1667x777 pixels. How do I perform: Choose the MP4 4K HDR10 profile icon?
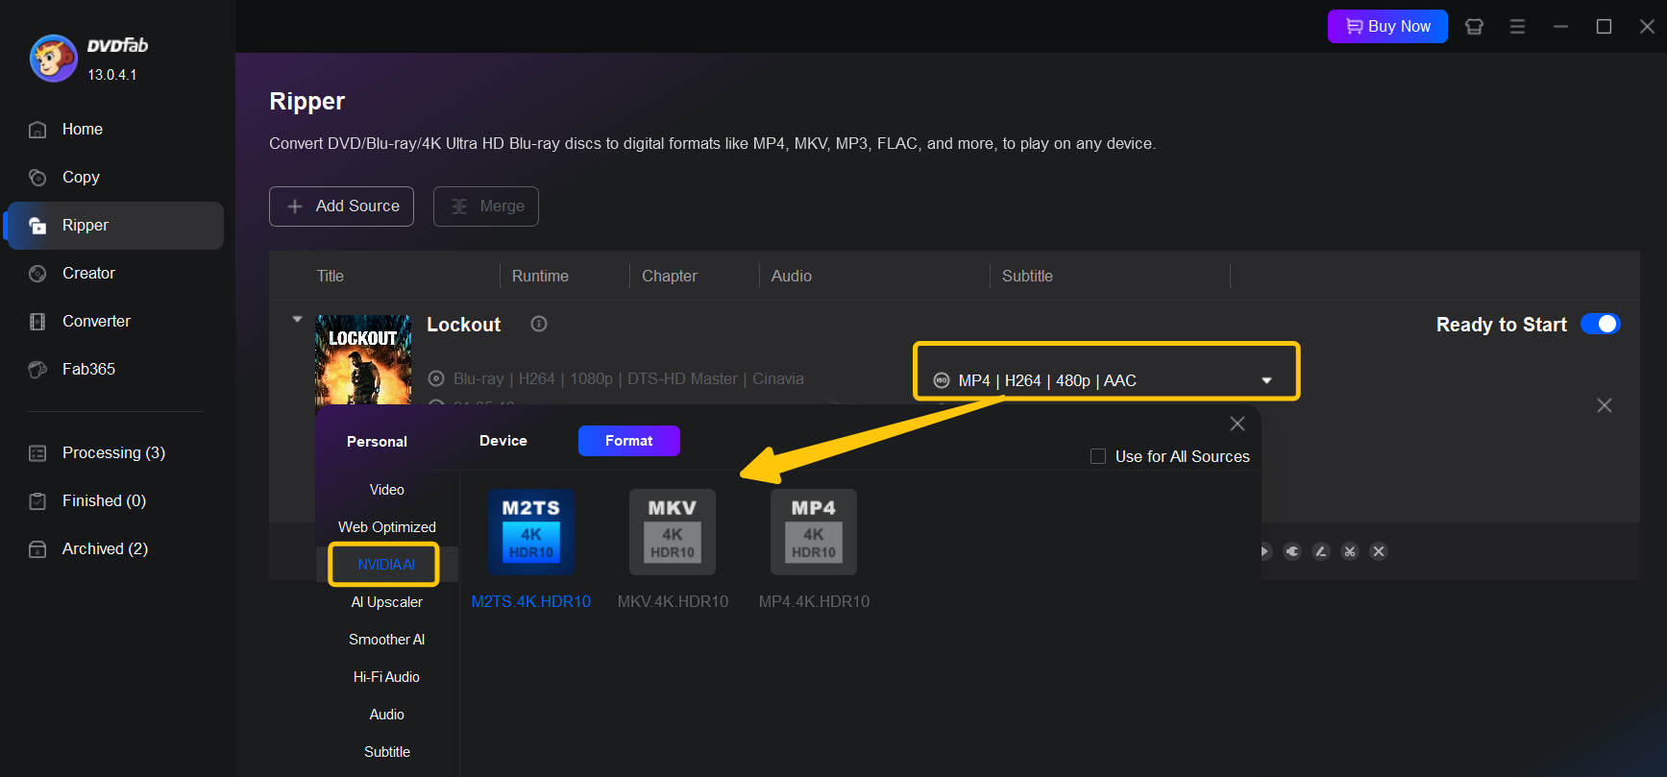coord(814,532)
